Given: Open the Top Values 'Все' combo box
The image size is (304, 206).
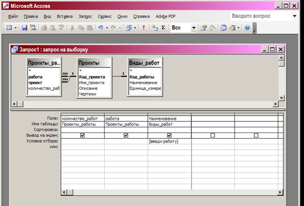Looking at the screenshot, I should point(193,28).
